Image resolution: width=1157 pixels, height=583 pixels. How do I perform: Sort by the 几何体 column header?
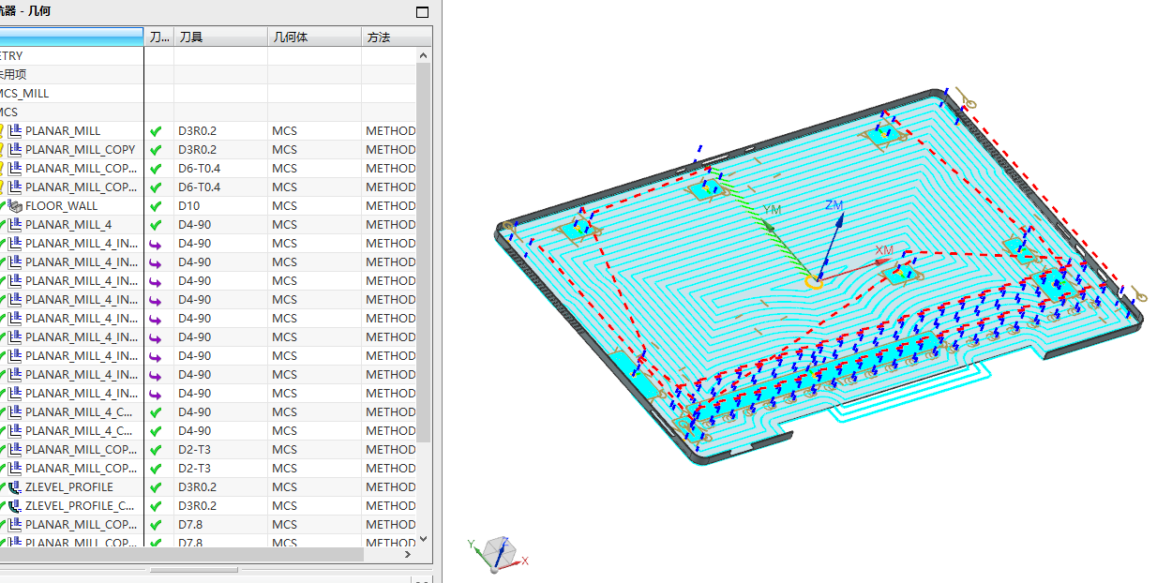314,37
